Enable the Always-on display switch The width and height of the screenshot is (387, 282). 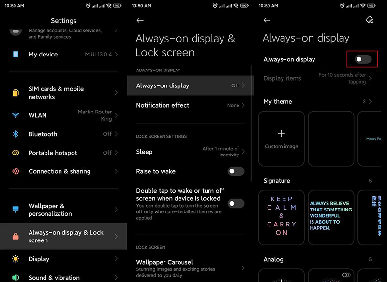tap(363, 59)
